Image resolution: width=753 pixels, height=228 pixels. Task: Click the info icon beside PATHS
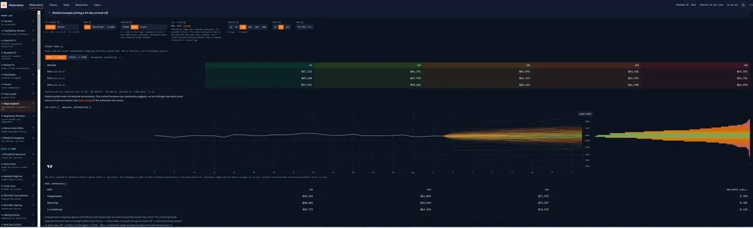point(279,22)
